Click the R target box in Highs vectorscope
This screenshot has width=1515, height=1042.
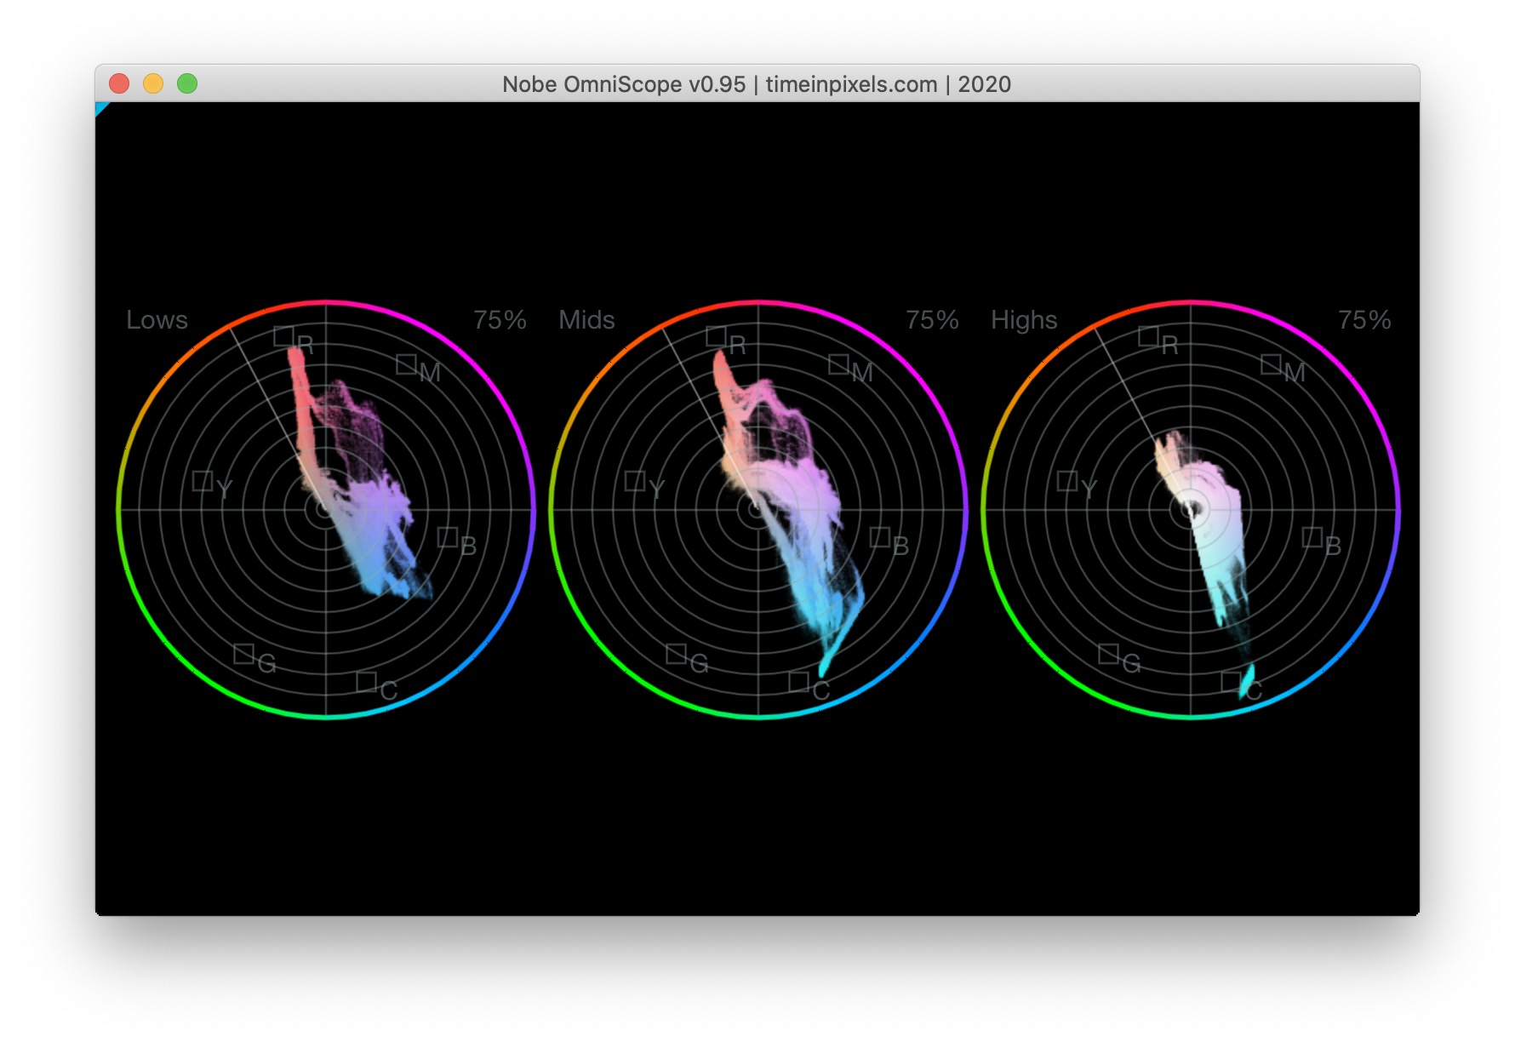(x=1148, y=336)
